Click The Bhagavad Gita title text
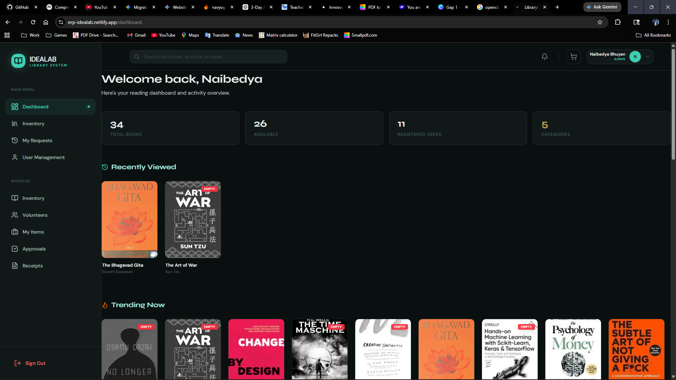 [x=123, y=265]
